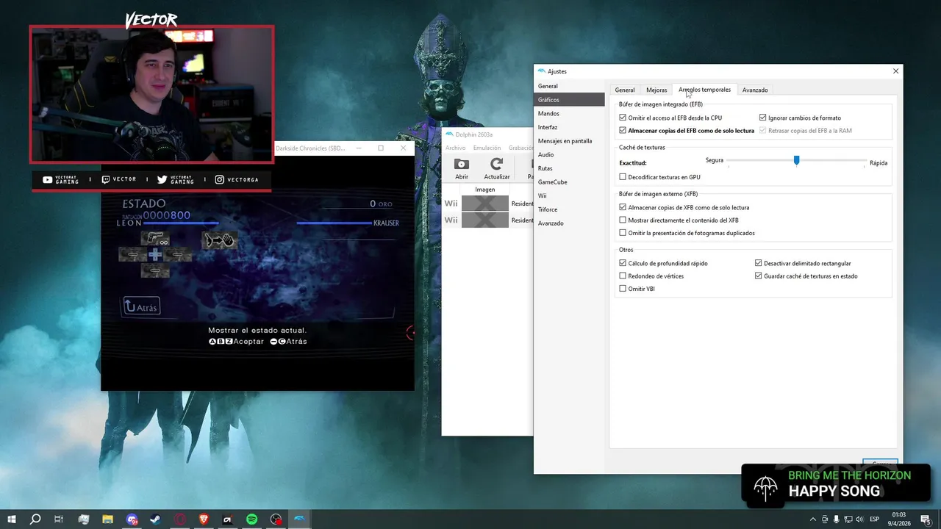
Task: Launch Steam from the taskbar
Action: click(156, 519)
